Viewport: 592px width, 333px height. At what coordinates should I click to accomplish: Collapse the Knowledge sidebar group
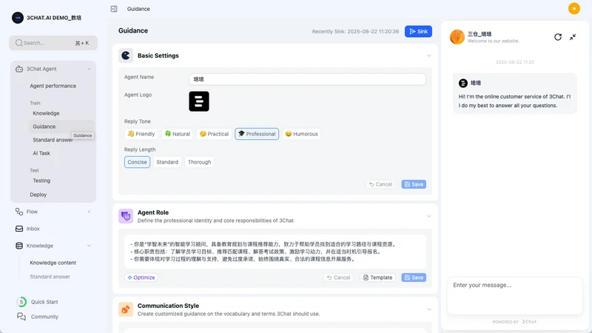pyautogui.click(x=89, y=246)
